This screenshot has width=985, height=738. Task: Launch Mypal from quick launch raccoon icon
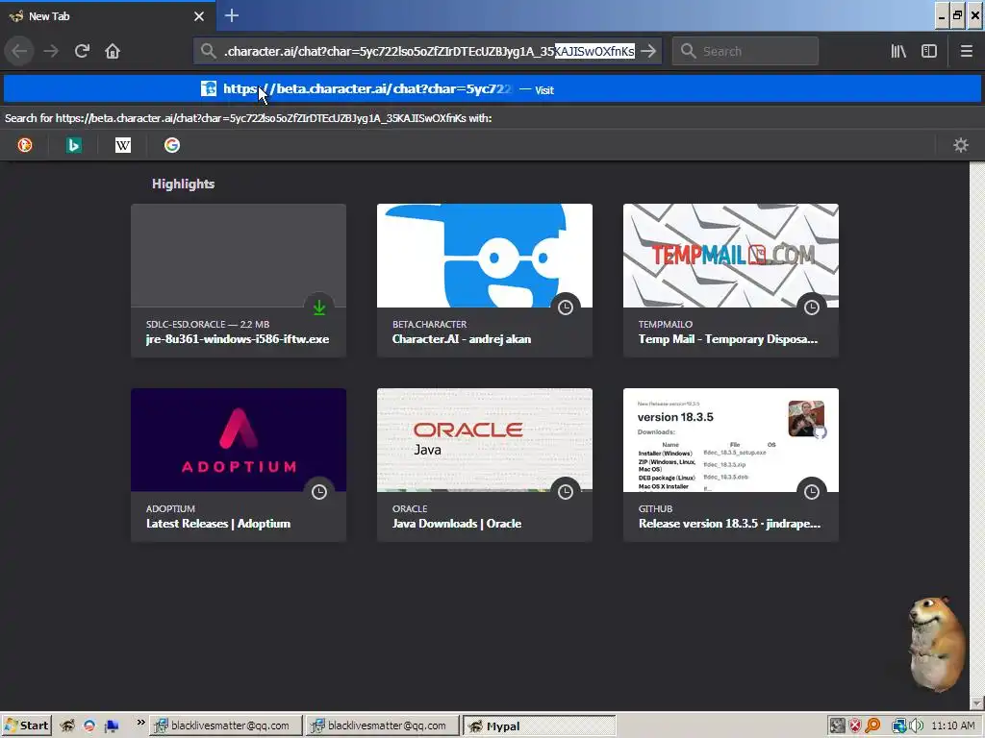point(67,726)
